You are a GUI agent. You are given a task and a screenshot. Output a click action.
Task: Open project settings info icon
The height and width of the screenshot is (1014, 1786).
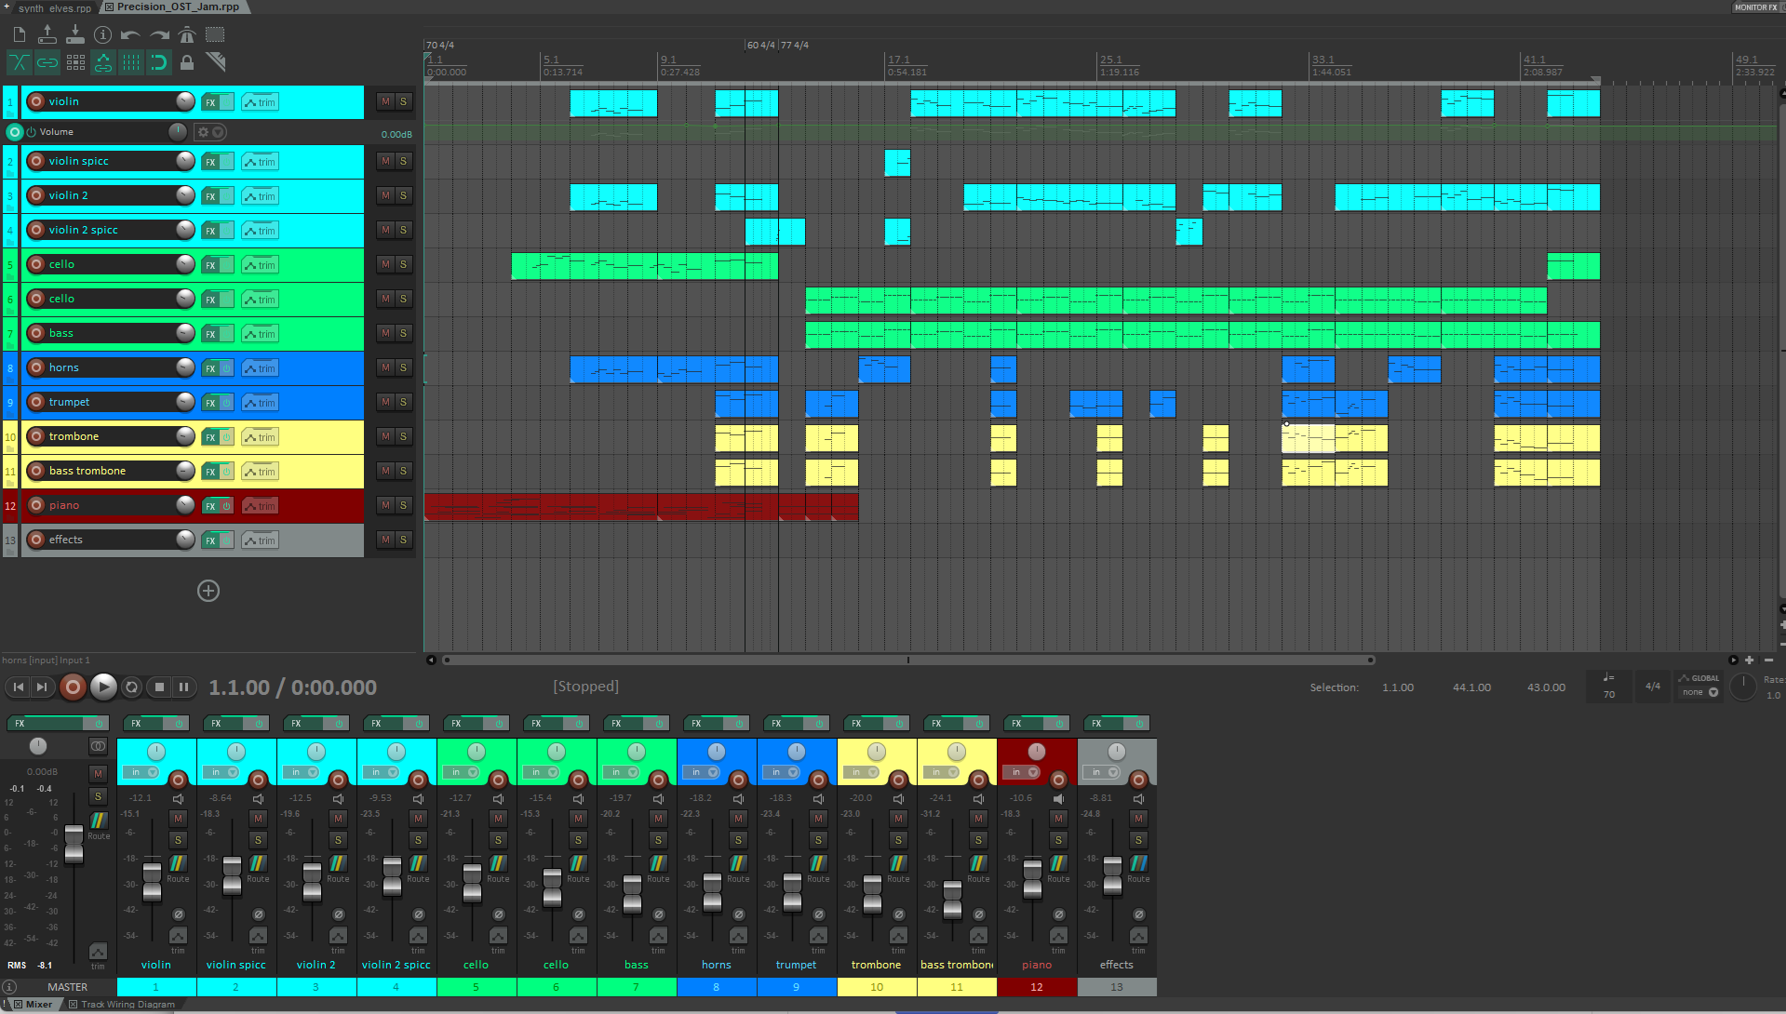point(103,35)
